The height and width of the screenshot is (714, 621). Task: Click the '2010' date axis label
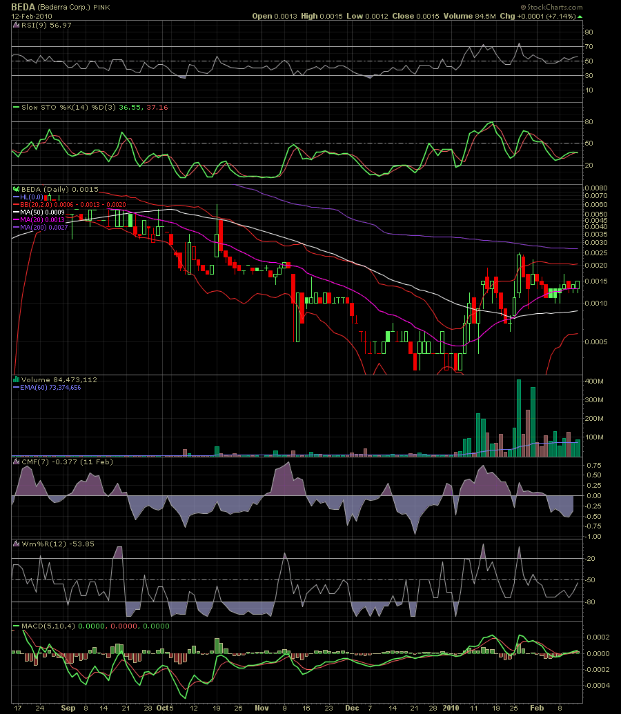pyautogui.click(x=451, y=708)
